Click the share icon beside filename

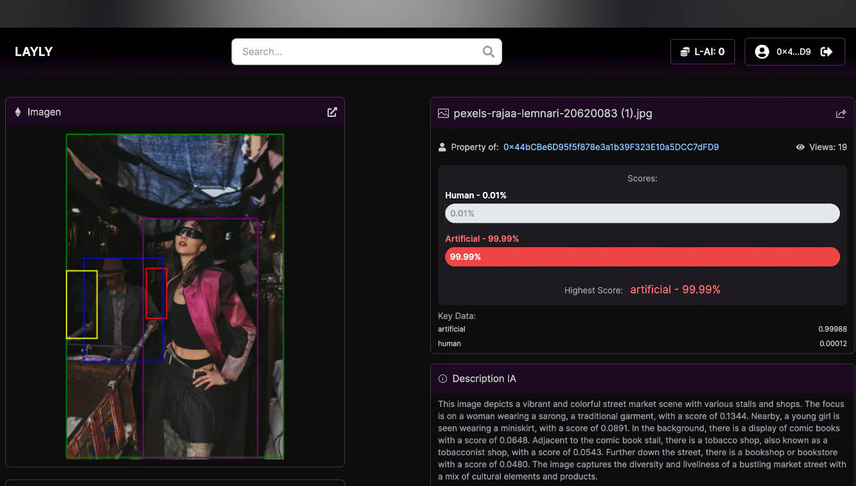click(x=841, y=114)
